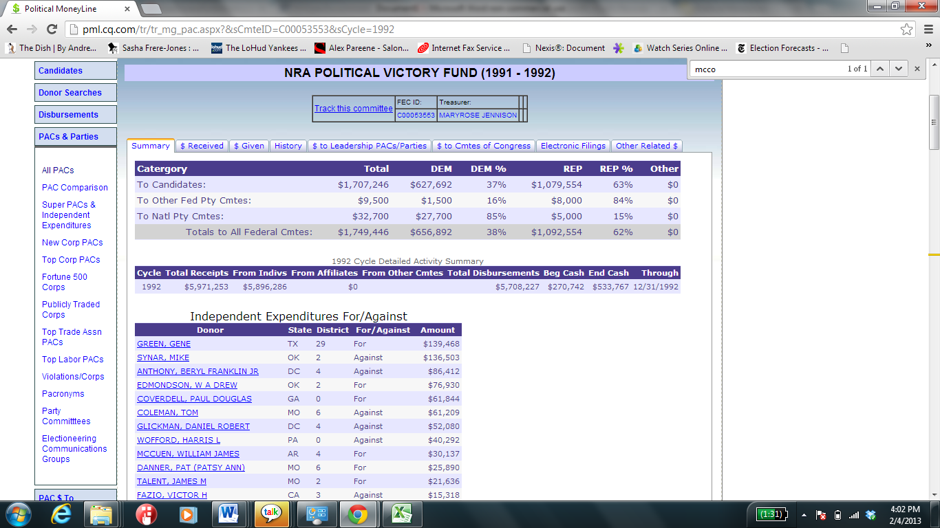
Task: Open Electioneering Communications Groups link
Action: tap(74, 449)
